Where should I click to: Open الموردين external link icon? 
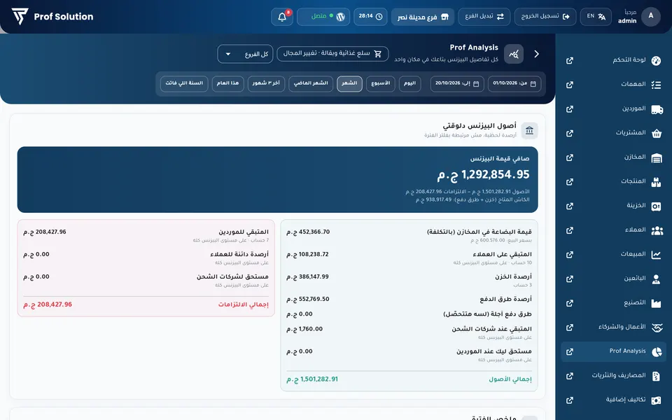click(x=570, y=109)
